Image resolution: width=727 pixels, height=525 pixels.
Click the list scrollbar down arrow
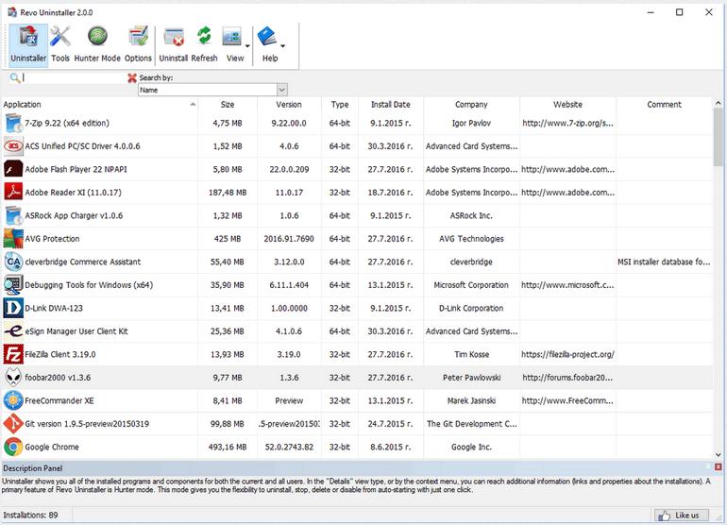tap(718, 455)
